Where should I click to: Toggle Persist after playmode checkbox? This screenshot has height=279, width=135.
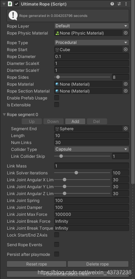coord(57,254)
